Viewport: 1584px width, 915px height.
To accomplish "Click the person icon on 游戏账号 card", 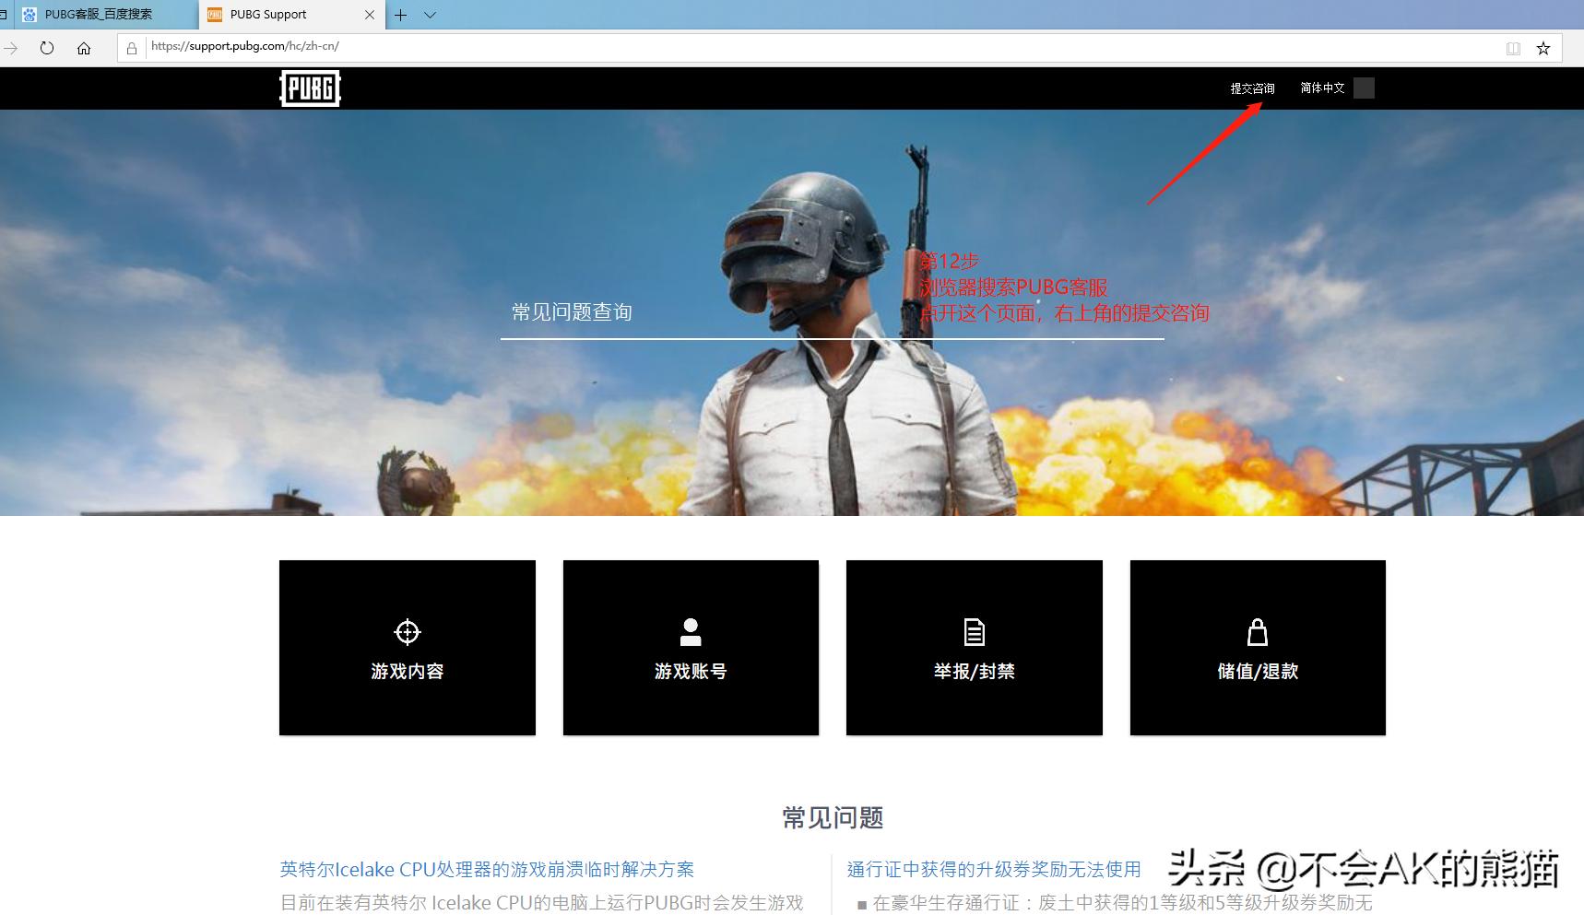I will pos(690,633).
